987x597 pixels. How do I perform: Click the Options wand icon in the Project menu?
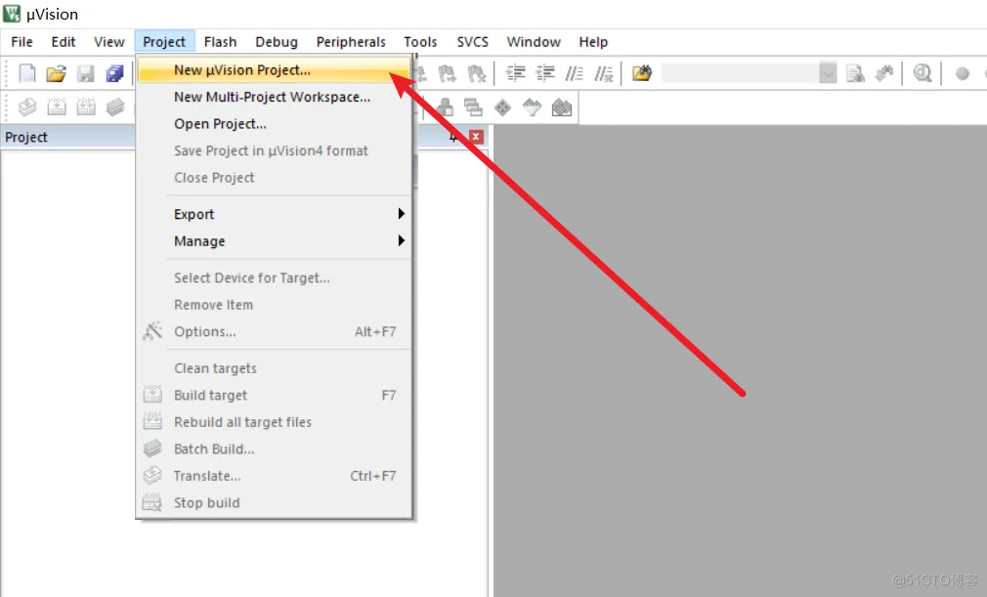tap(151, 331)
